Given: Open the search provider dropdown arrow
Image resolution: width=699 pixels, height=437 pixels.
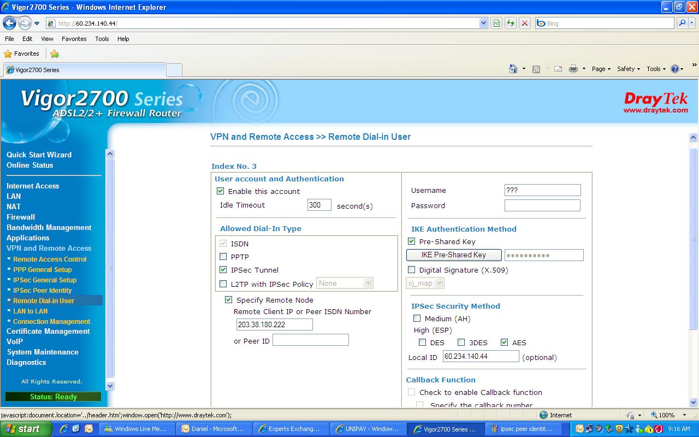Looking at the screenshot, I should [x=692, y=23].
